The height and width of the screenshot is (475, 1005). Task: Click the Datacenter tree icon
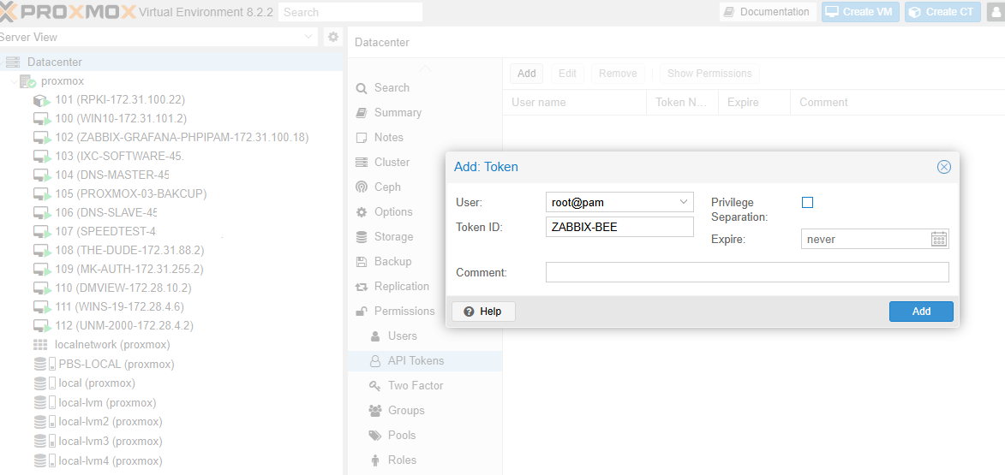click(x=13, y=62)
